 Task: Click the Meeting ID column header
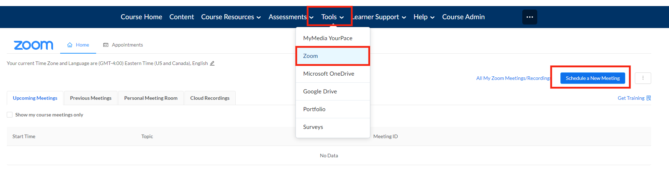[386, 136]
